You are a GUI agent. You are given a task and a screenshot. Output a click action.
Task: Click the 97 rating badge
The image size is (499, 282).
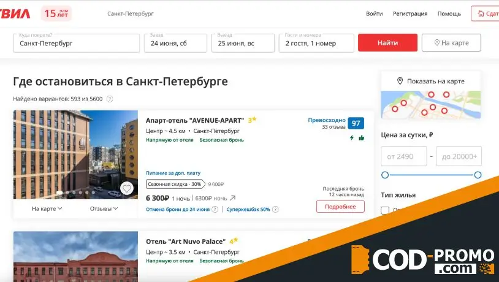click(x=356, y=123)
